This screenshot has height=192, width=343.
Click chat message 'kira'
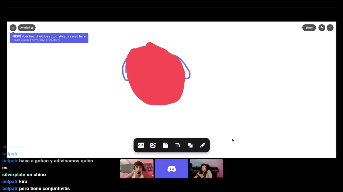23,182
